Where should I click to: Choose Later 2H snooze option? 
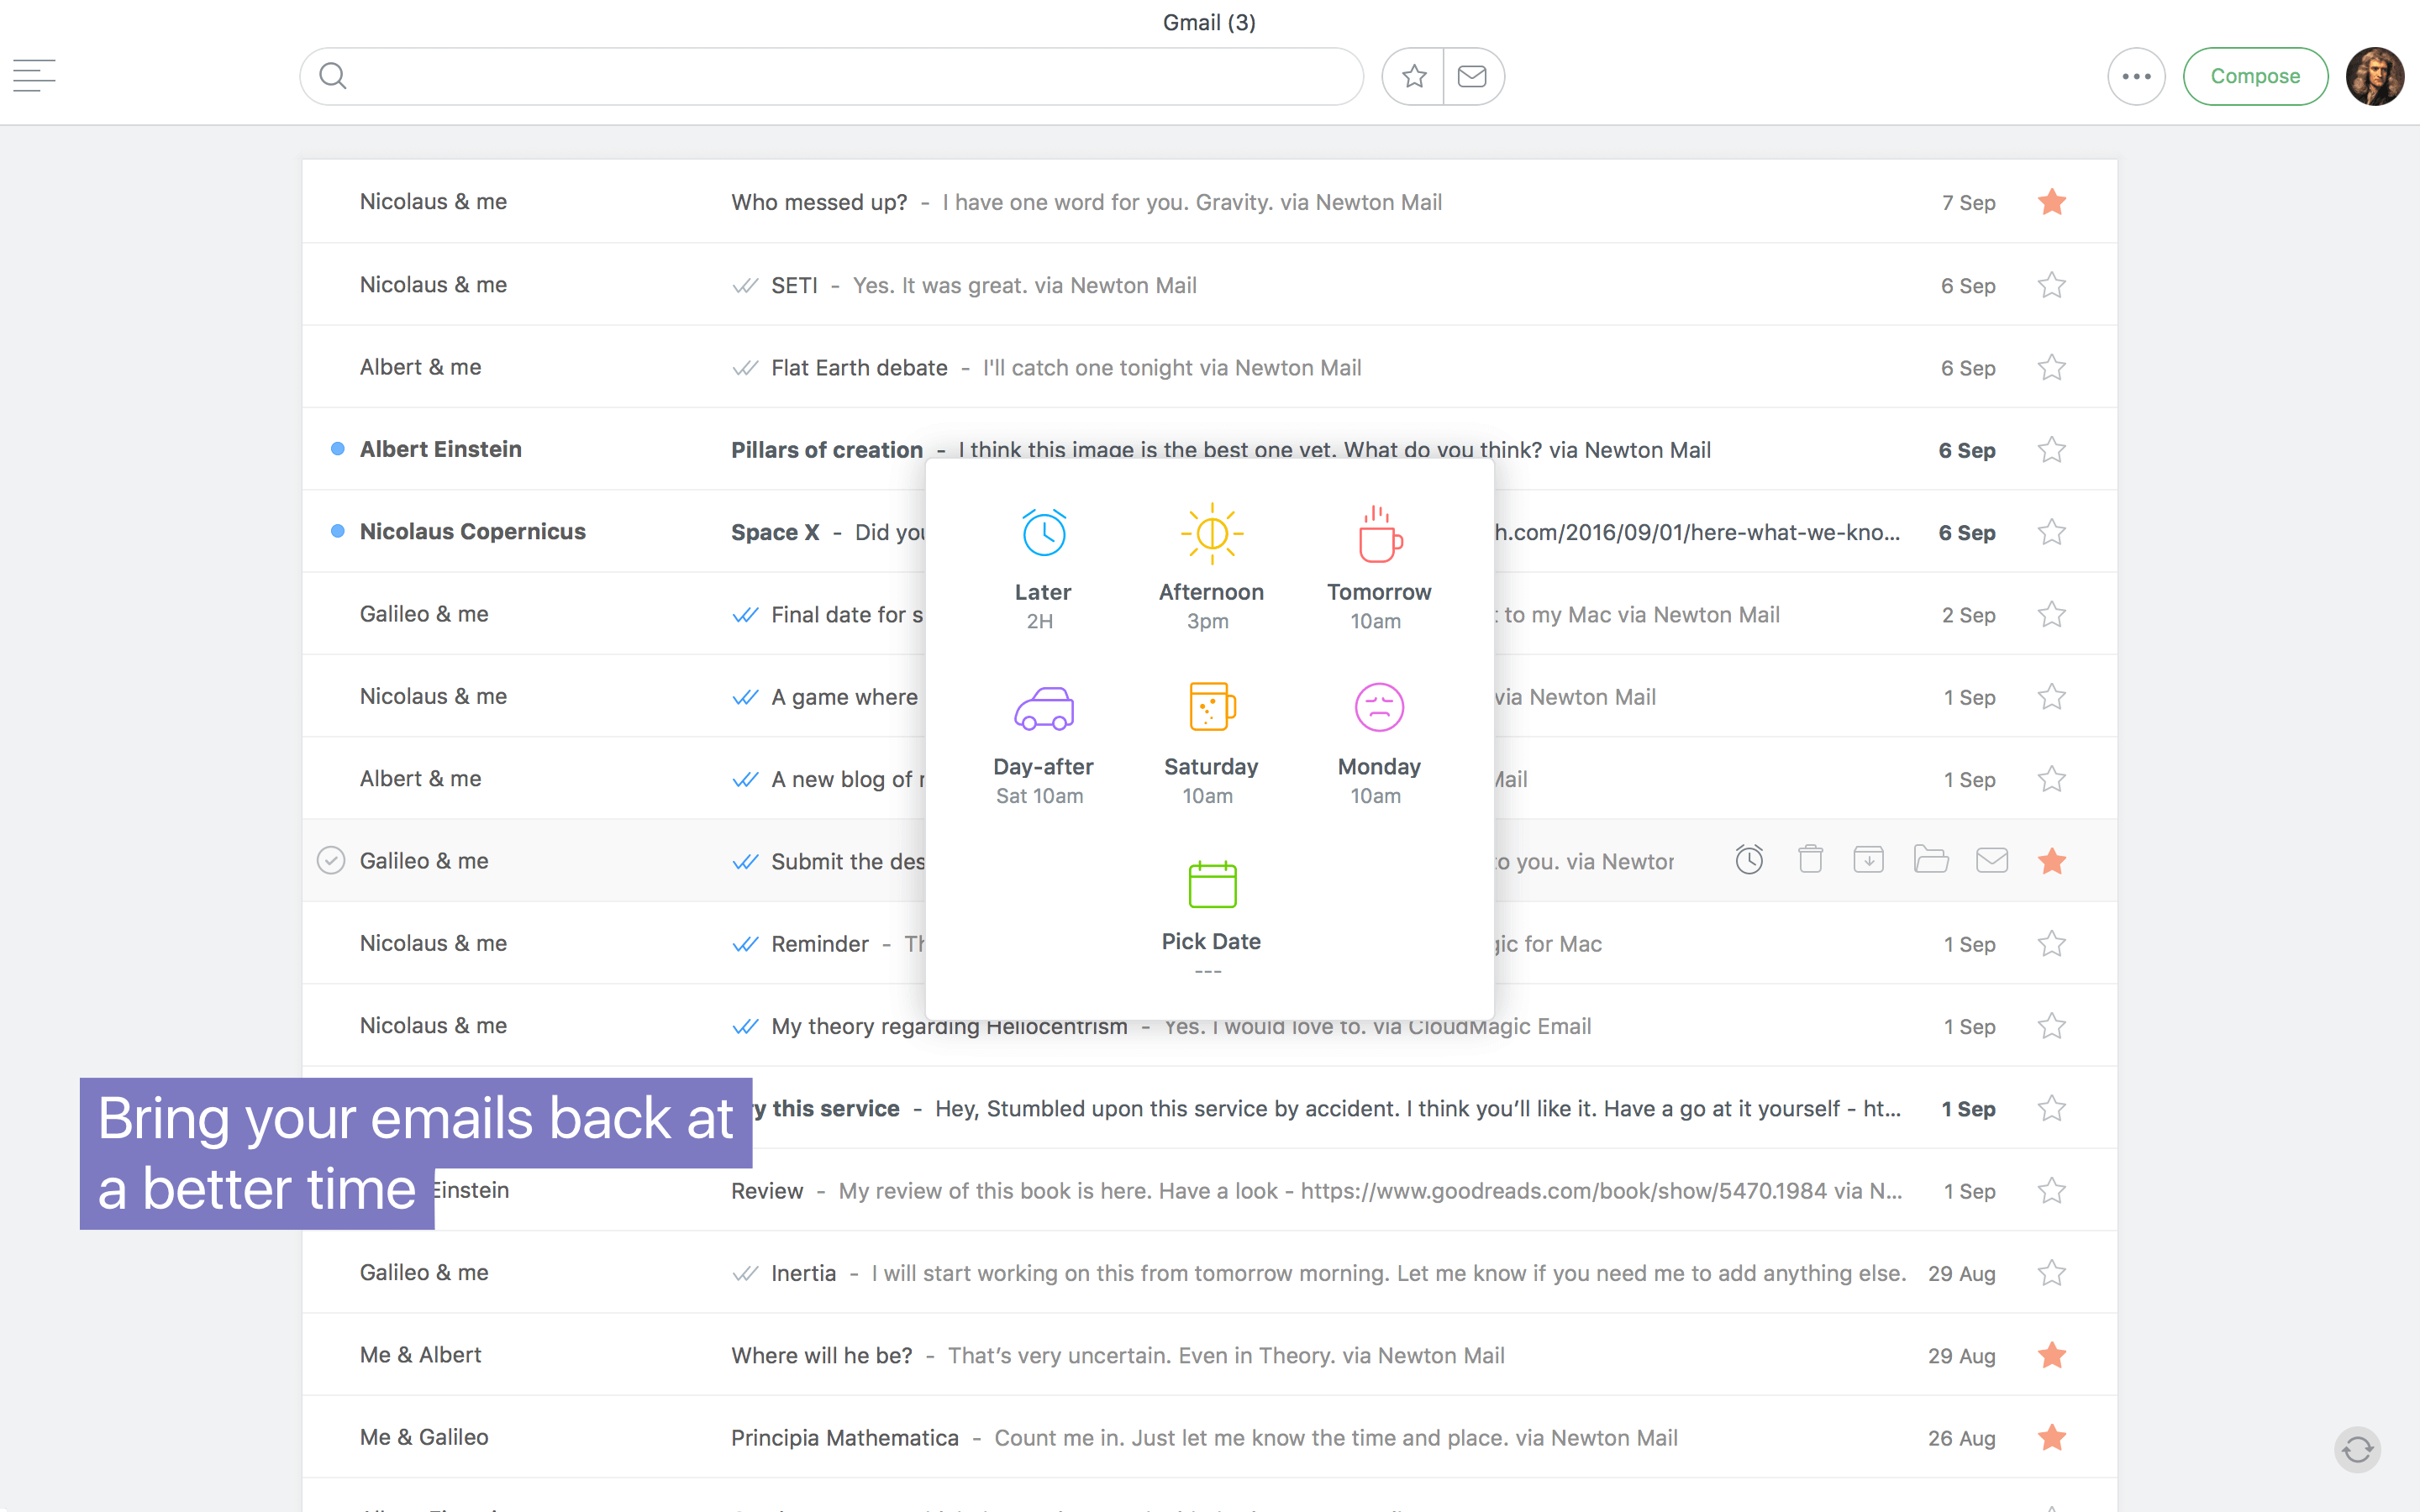[x=1043, y=569]
